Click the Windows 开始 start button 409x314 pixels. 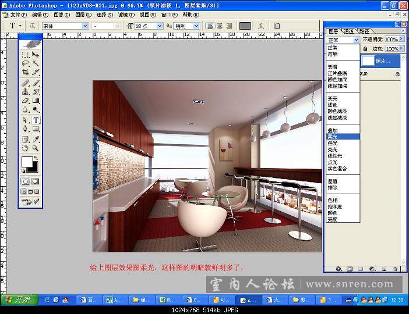pyautogui.click(x=20, y=300)
